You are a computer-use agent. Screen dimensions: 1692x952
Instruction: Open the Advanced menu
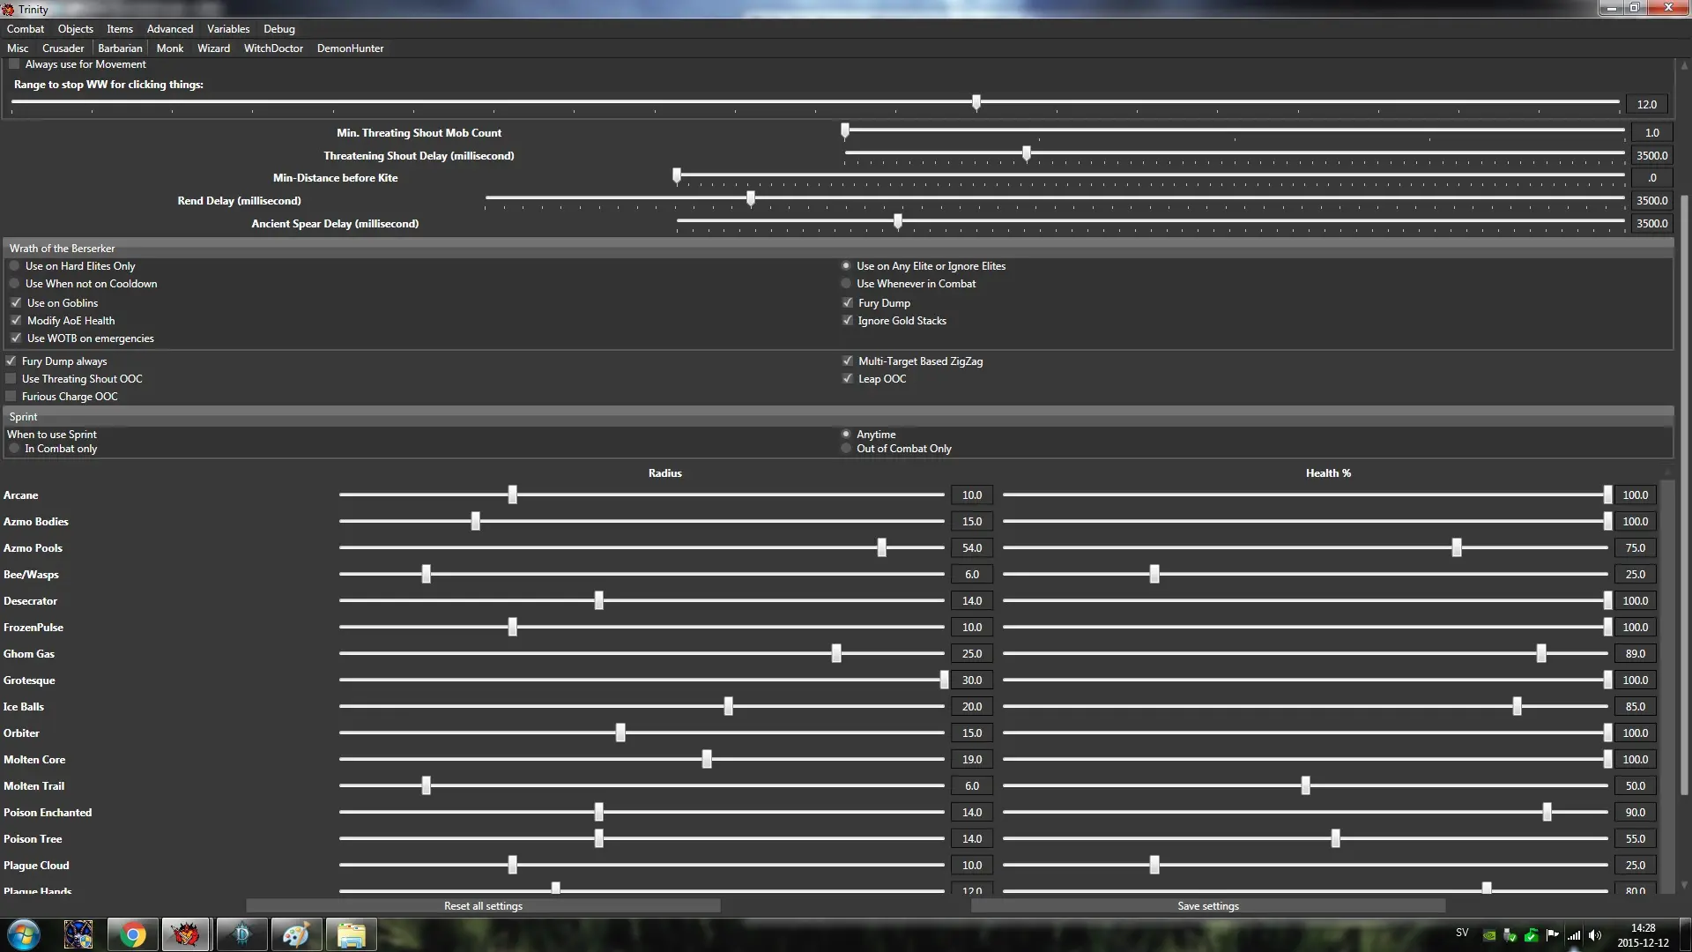(x=170, y=29)
